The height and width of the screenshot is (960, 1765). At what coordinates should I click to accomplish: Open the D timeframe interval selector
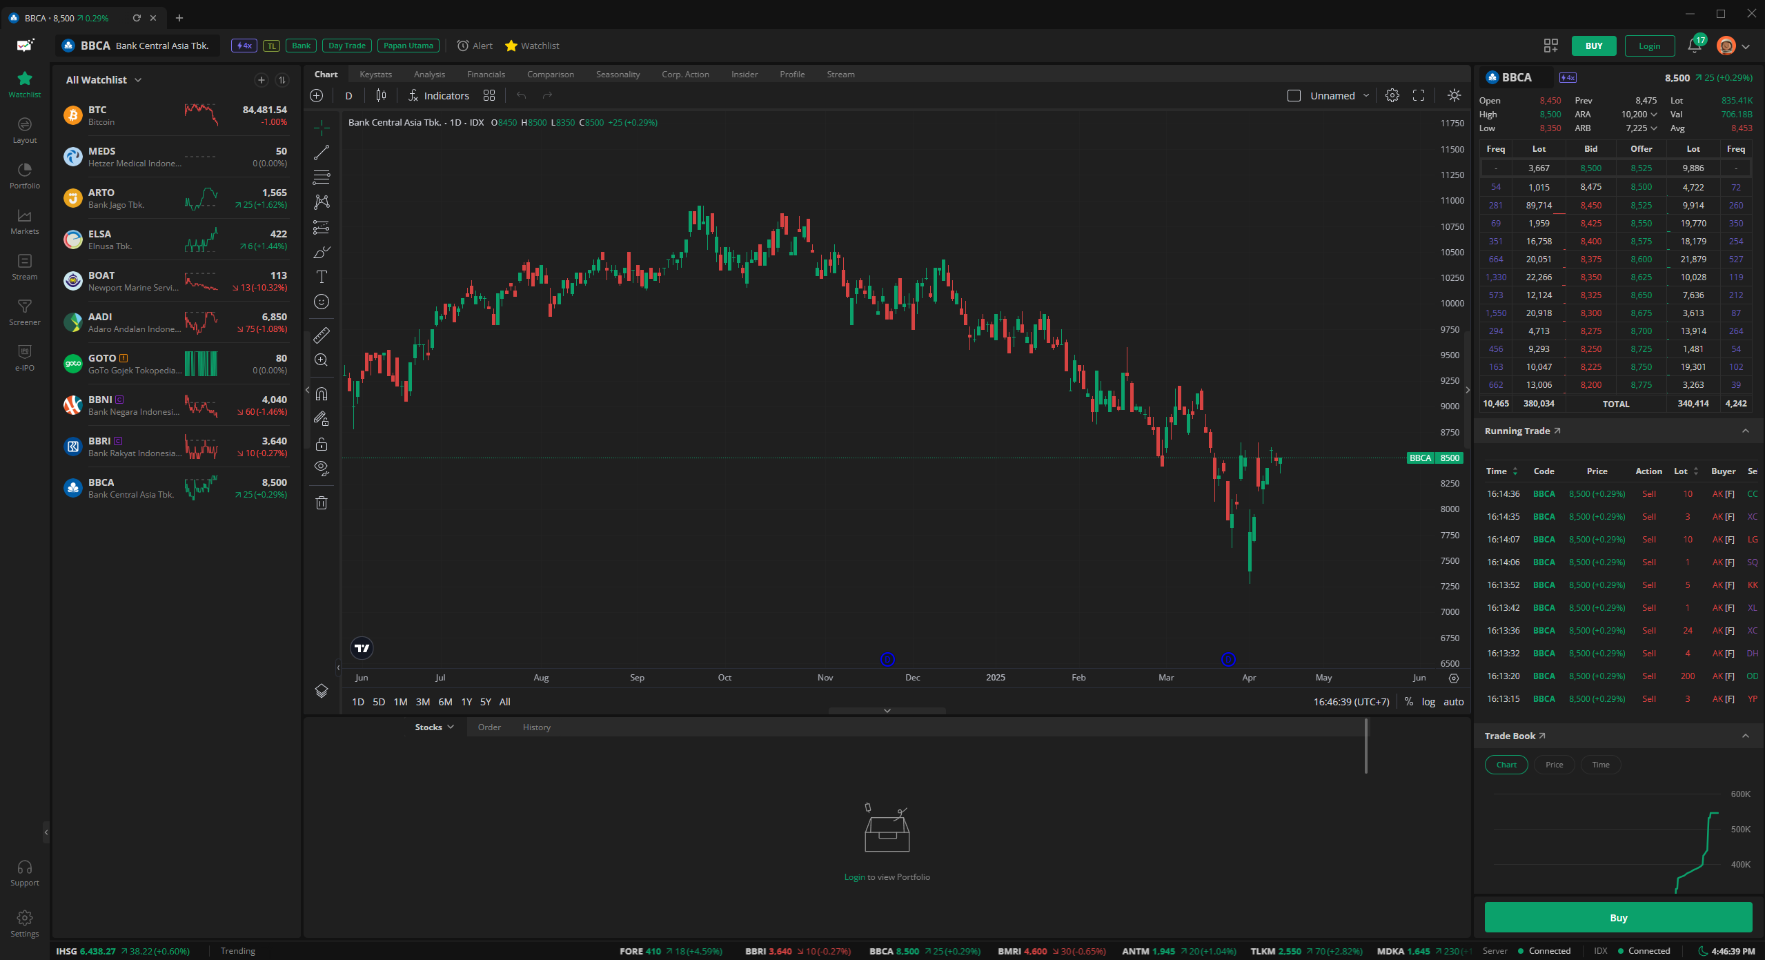point(349,96)
